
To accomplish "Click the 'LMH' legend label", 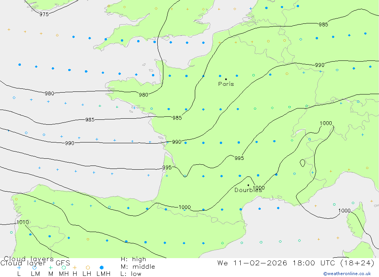I will 103,274.
